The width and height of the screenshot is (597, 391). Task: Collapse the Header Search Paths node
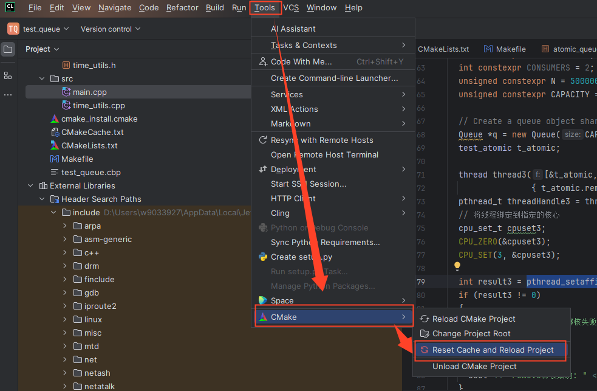(42, 199)
